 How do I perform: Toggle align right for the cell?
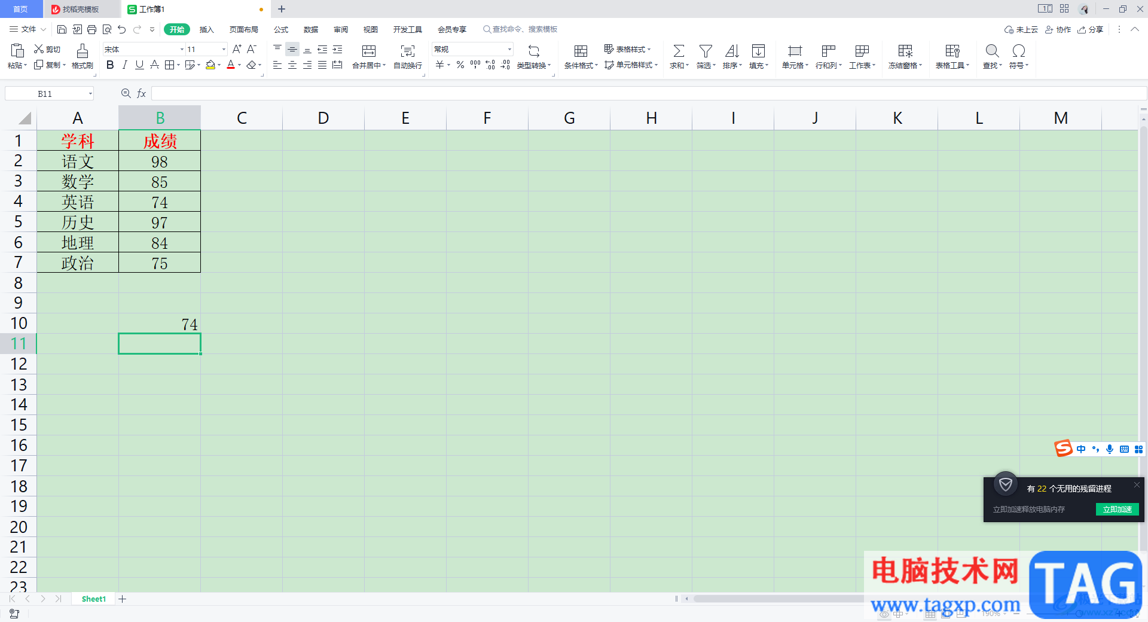[307, 65]
